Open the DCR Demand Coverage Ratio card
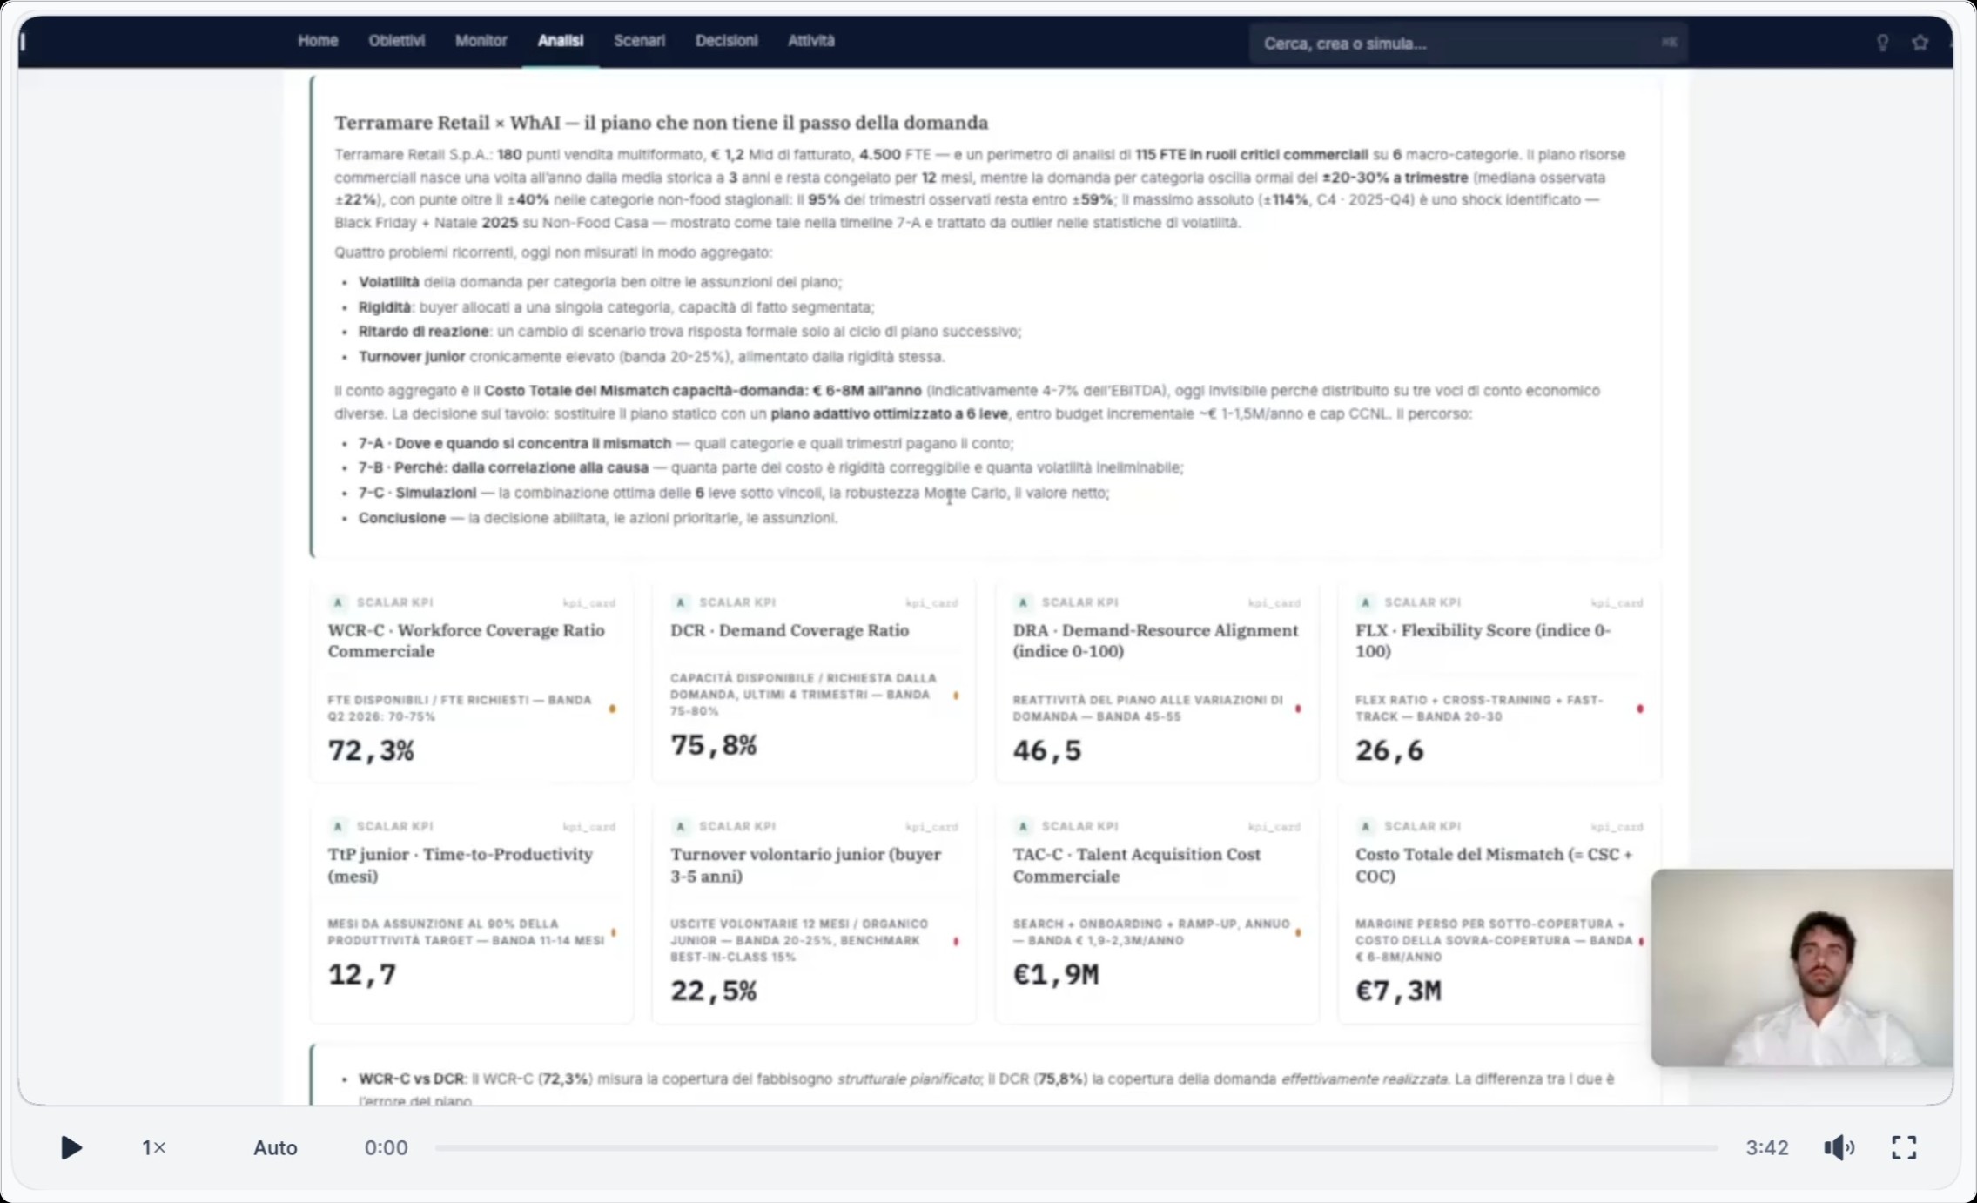1977x1203 pixels. [814, 682]
